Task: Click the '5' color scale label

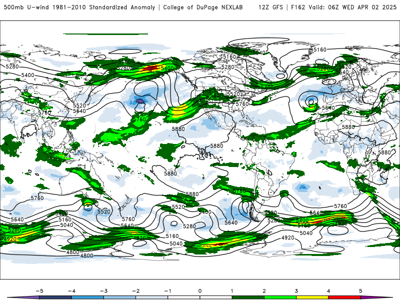Action: [360, 291]
